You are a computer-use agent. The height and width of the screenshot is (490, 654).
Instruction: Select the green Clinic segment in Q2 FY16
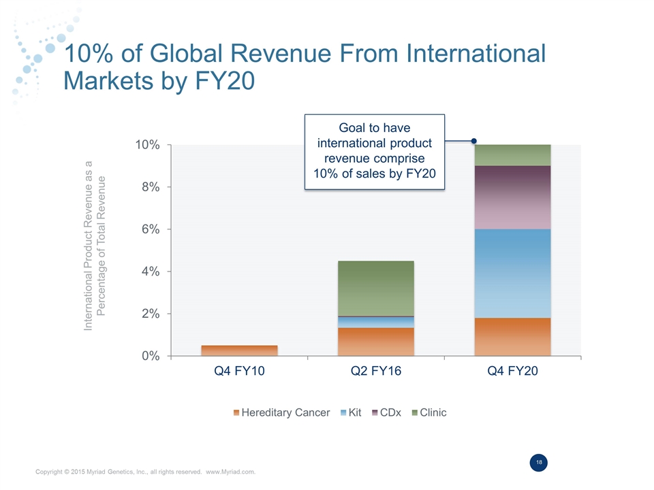click(x=375, y=289)
